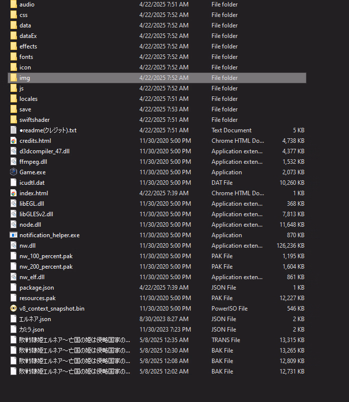349x402 pixels.
Task: Click the effects folder icon
Action: (13, 46)
